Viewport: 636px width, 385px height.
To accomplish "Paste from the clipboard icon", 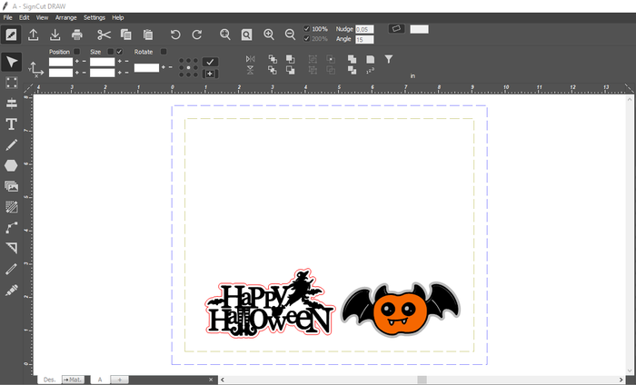I will click(x=148, y=35).
